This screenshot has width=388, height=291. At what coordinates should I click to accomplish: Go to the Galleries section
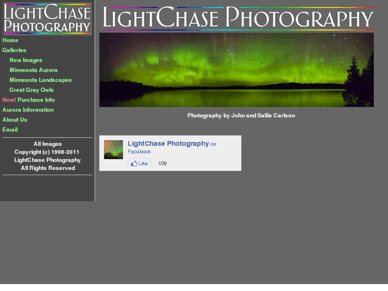[x=14, y=50]
